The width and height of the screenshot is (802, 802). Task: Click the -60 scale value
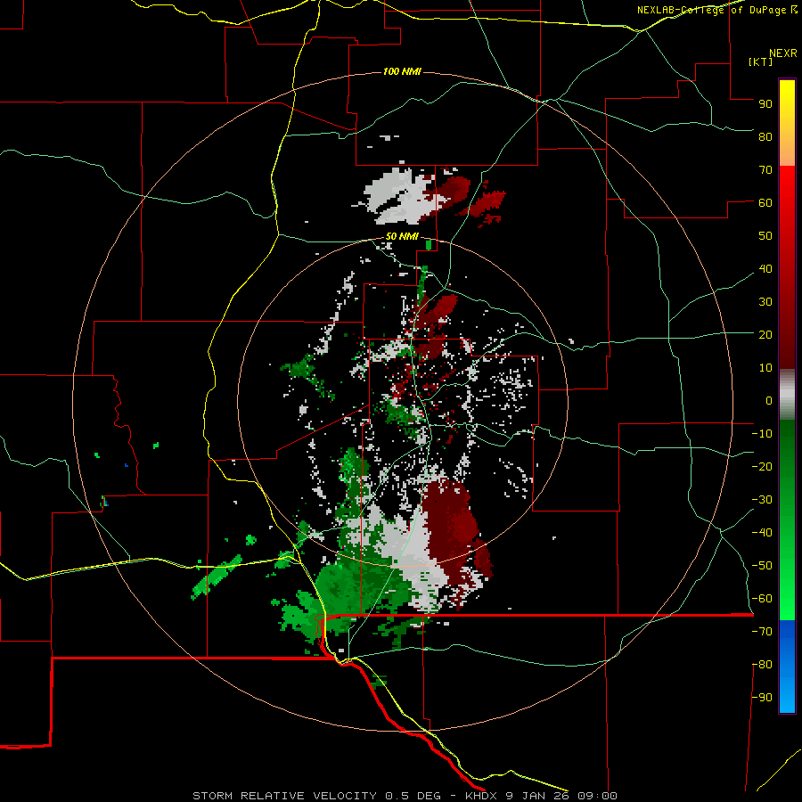762,599
